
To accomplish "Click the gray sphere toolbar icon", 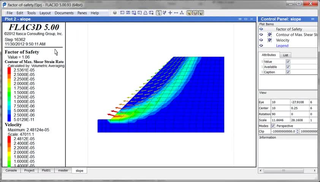I will [115, 13].
